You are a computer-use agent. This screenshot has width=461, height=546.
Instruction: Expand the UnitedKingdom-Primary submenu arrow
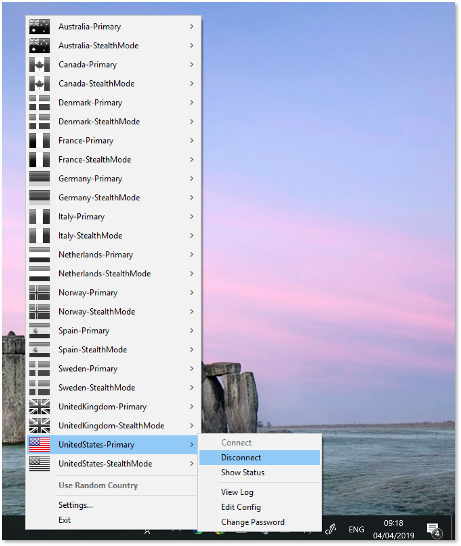192,407
